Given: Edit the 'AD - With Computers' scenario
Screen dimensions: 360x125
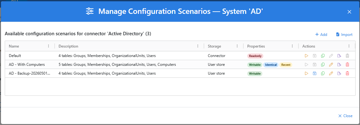Looking at the screenshot, I should pos(331,65).
